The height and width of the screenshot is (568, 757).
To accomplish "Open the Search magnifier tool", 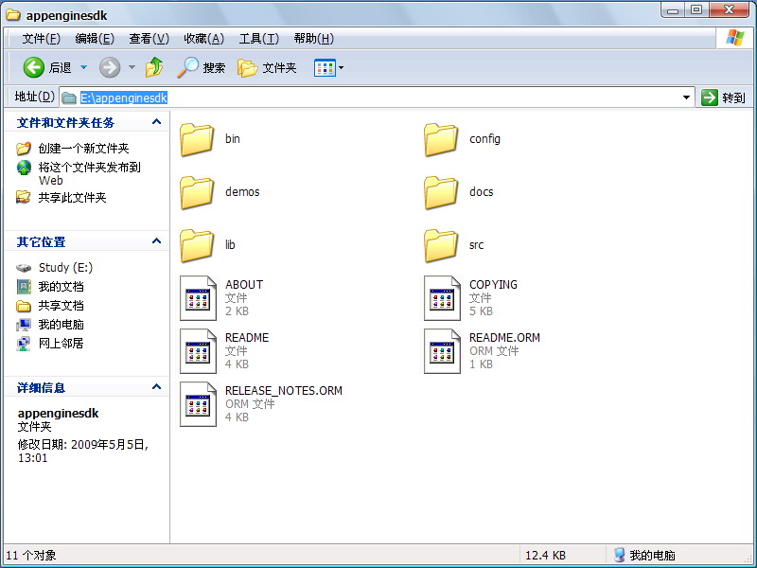I will point(187,67).
